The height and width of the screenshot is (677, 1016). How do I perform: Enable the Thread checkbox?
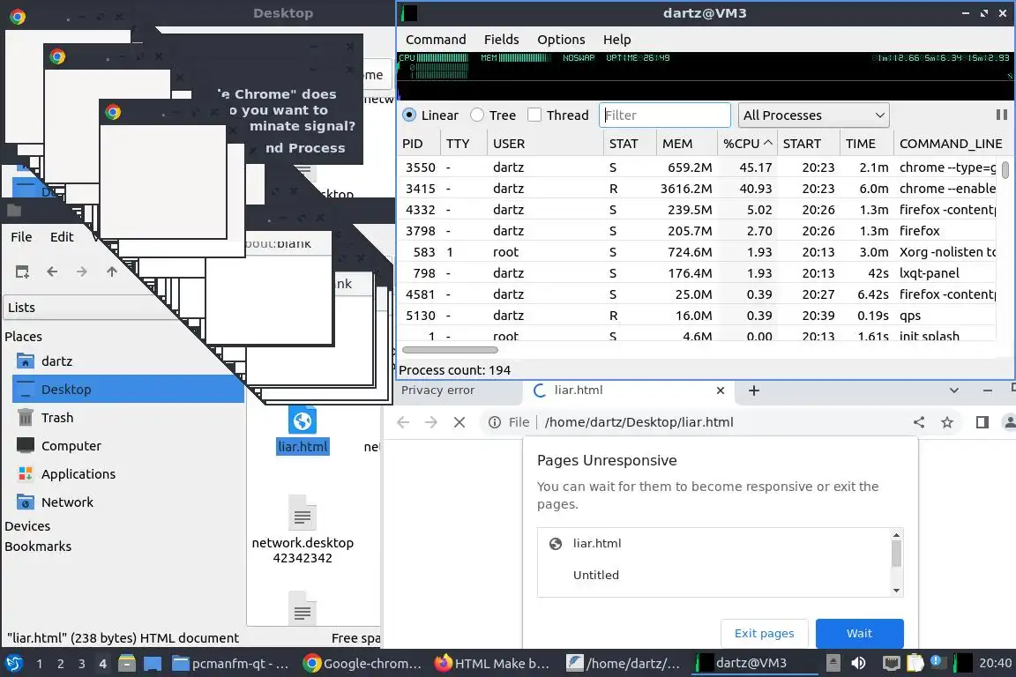click(534, 115)
